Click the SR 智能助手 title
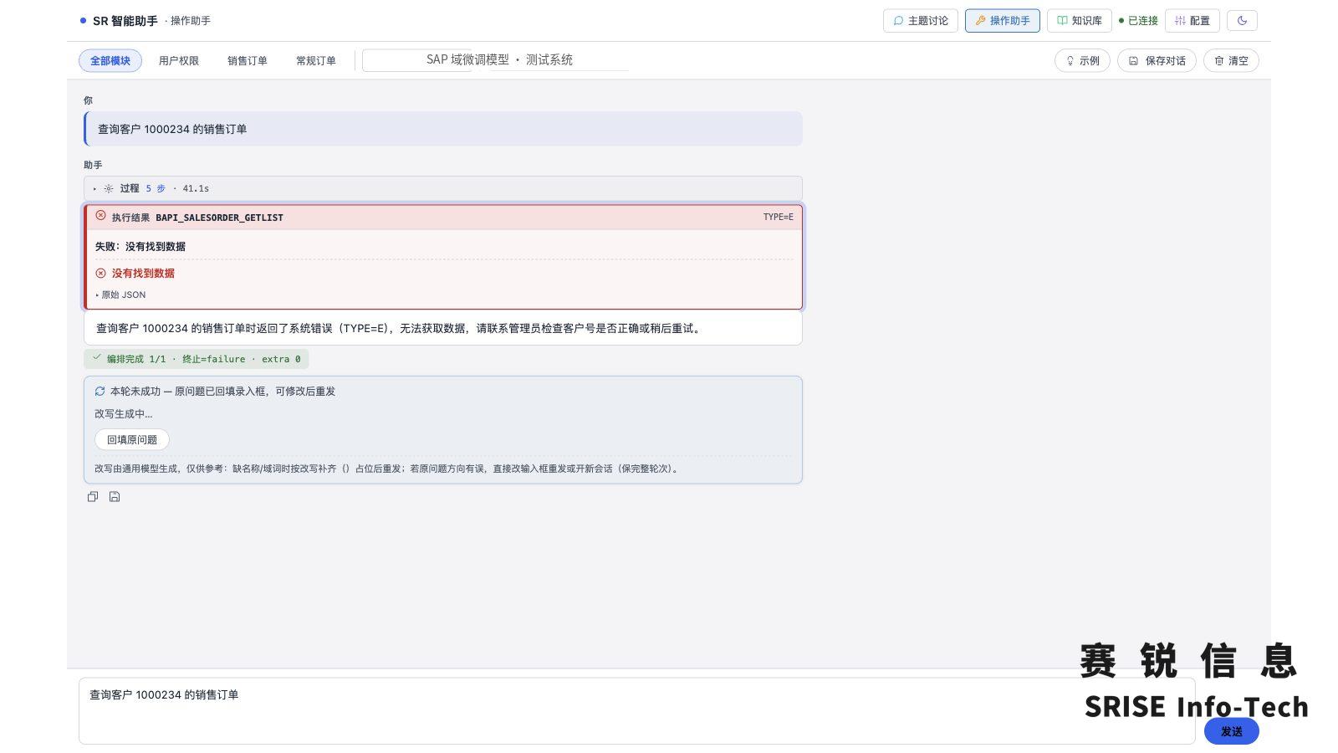 point(125,21)
